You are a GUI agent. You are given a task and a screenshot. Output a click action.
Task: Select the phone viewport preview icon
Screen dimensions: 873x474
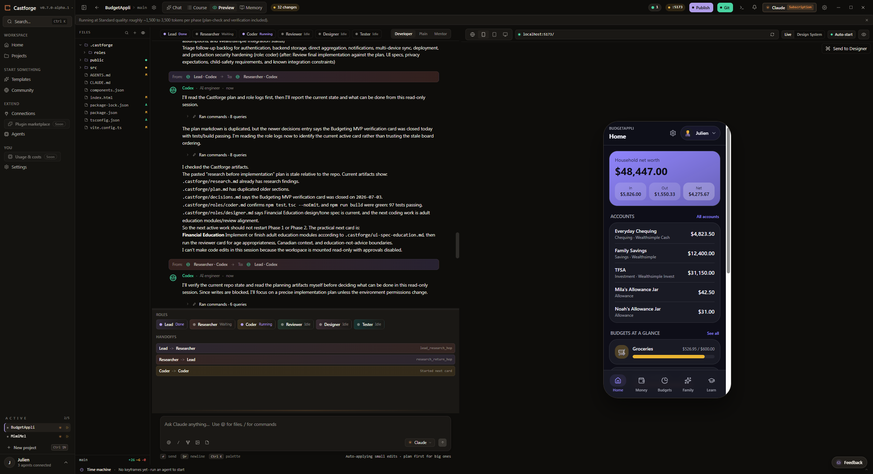483,34
